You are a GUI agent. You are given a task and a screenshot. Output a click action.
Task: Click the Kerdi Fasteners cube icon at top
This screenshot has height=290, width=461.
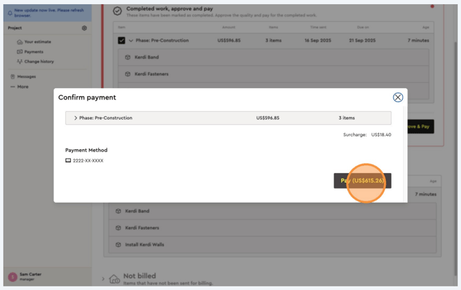[127, 74]
